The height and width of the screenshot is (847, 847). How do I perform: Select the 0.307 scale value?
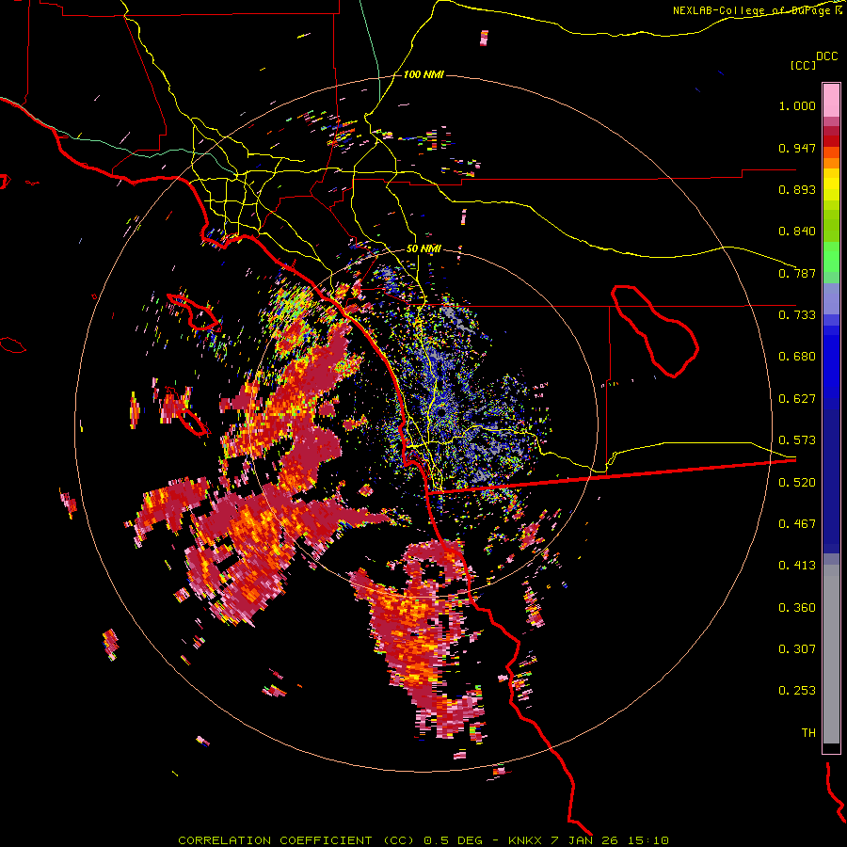(x=797, y=649)
